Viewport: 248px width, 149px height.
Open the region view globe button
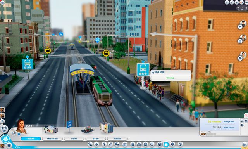point(4,129)
